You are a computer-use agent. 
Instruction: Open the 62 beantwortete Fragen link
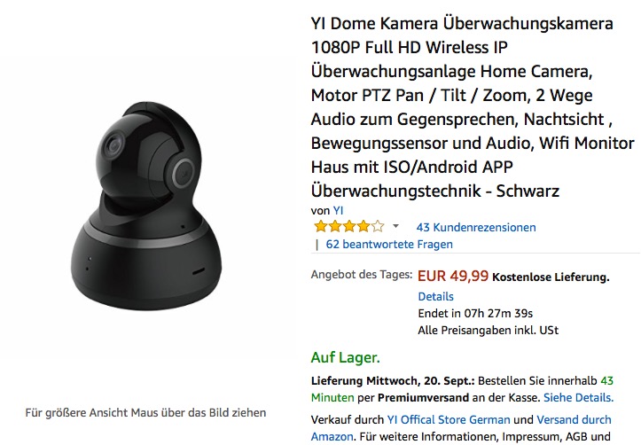[x=389, y=245]
